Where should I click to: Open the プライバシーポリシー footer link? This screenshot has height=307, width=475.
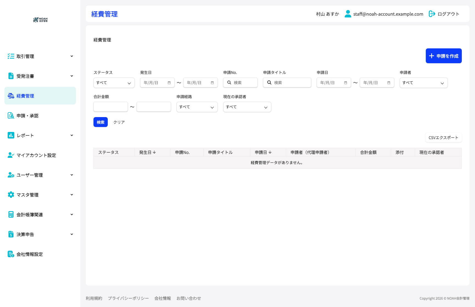(x=128, y=298)
